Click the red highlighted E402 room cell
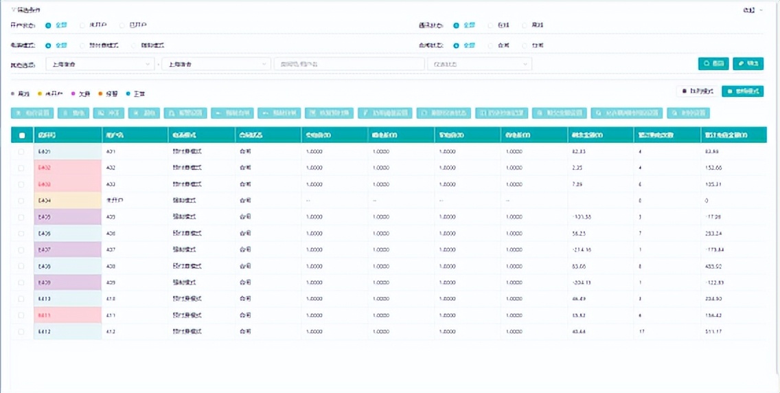This screenshot has height=393, width=780. point(67,168)
